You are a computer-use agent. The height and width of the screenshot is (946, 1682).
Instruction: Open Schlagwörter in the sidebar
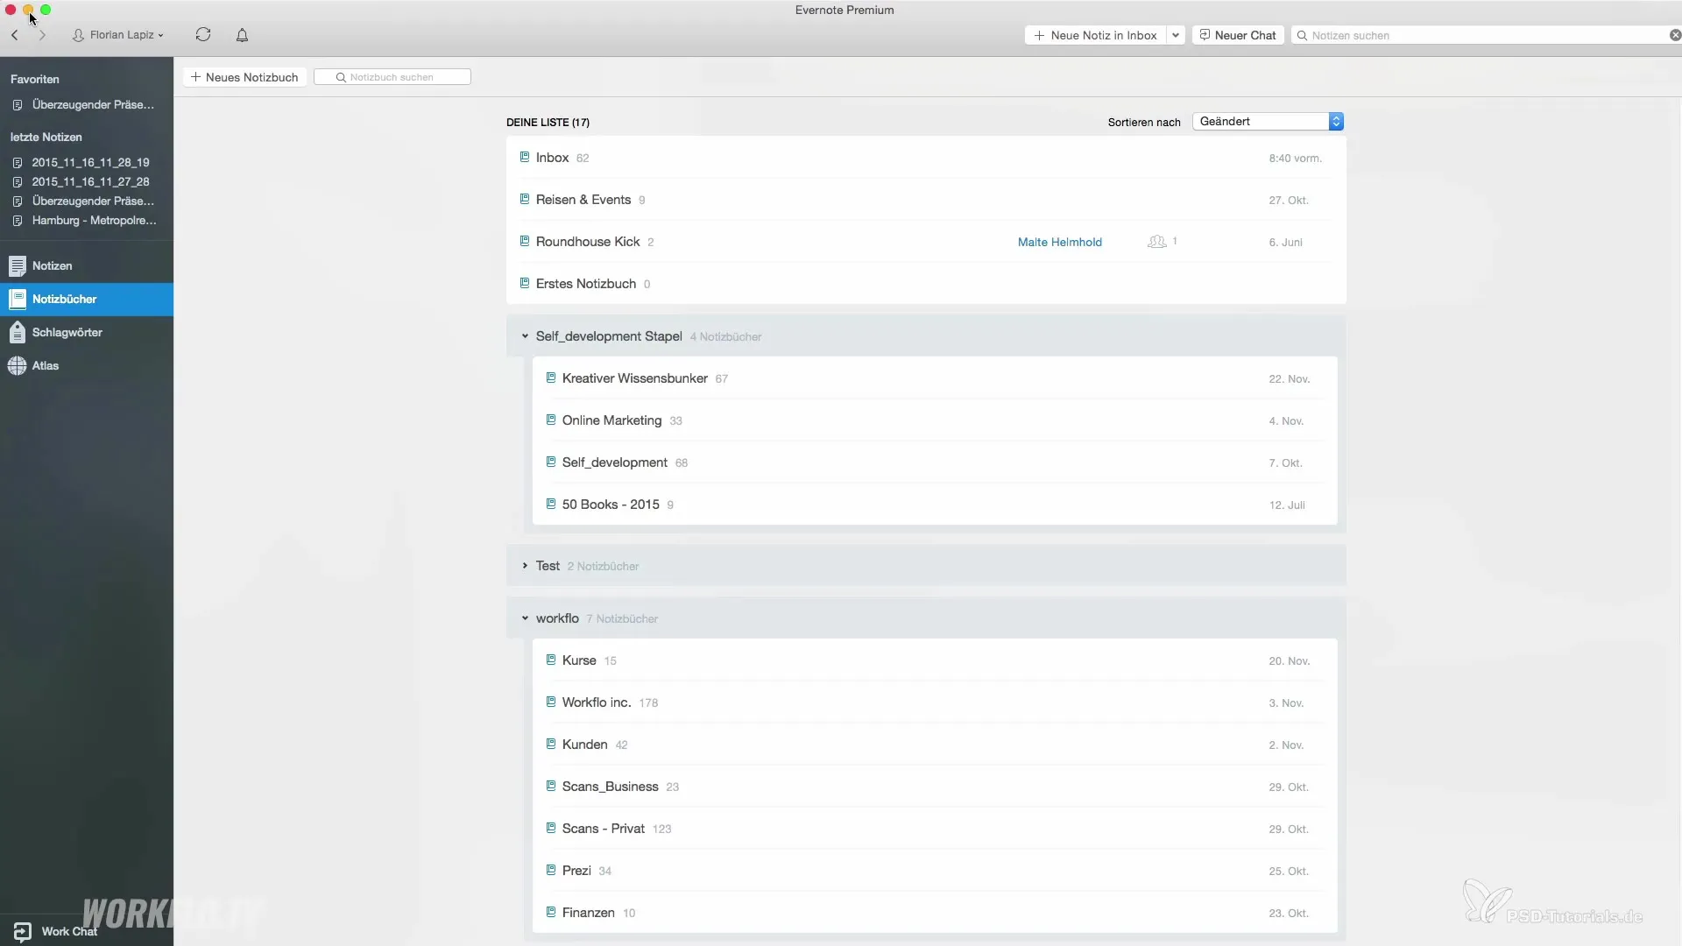[x=87, y=332]
